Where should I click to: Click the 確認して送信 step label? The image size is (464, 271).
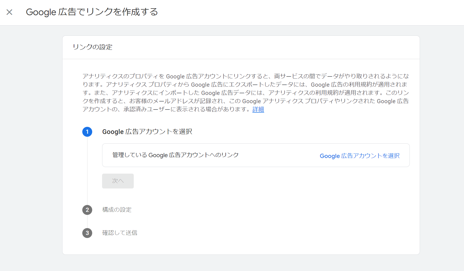120,233
